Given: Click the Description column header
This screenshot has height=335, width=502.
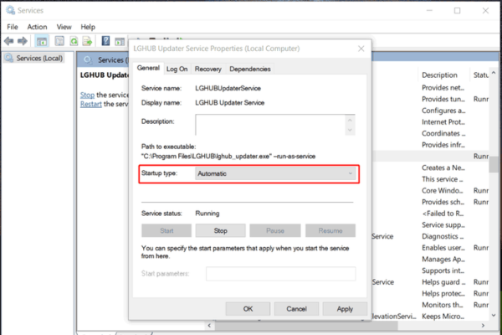Looking at the screenshot, I should click(439, 75).
